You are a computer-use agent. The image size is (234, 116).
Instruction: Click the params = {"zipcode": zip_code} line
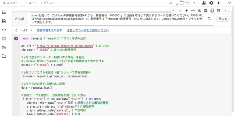(42, 65)
